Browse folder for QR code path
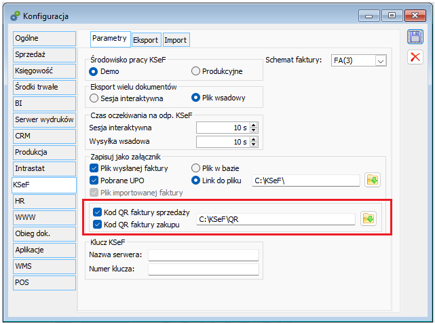The width and height of the screenshot is (435, 323). [x=368, y=218]
